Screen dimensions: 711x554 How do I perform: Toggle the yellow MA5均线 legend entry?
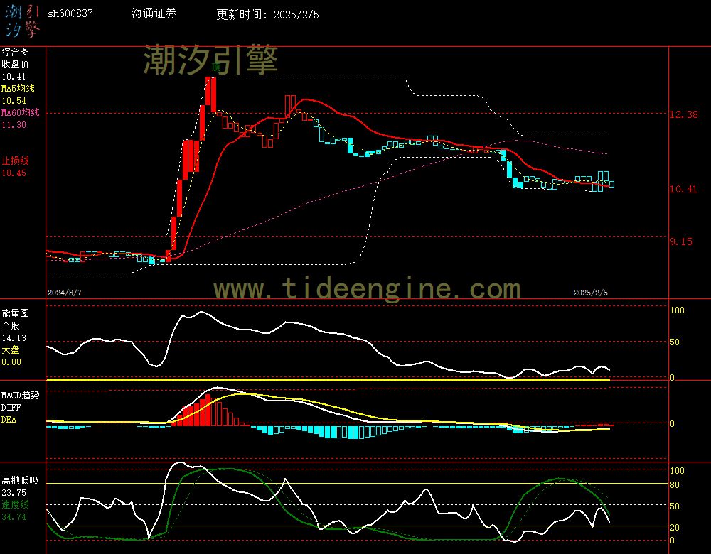tap(18, 88)
